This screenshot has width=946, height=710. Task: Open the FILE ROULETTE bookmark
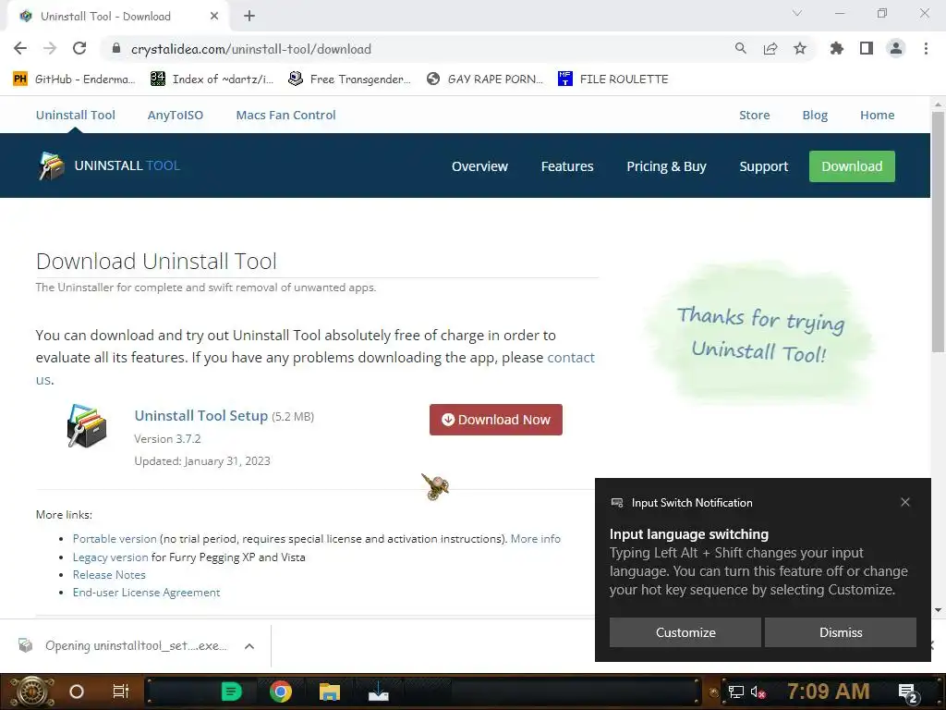point(613,80)
